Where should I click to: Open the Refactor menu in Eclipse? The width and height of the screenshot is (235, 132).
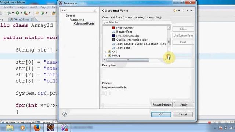click(8, 7)
